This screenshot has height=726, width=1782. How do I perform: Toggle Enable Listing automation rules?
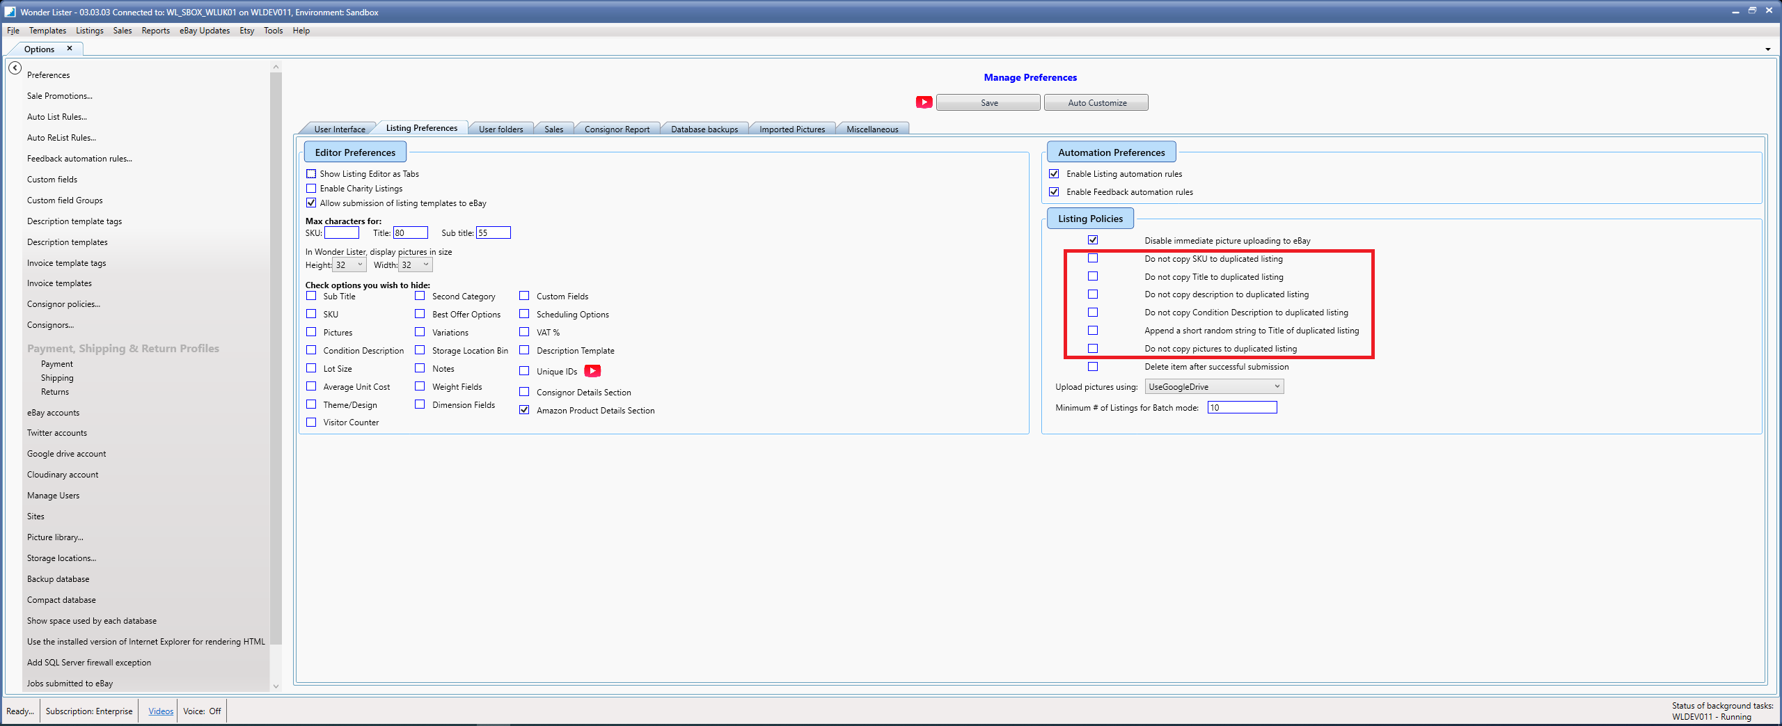click(1054, 174)
